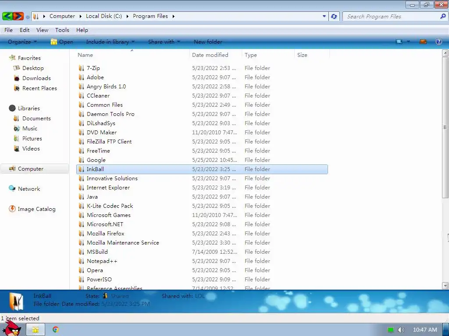The image size is (449, 336).
Task: Click the Image Catalog icon
Action: coord(12,209)
